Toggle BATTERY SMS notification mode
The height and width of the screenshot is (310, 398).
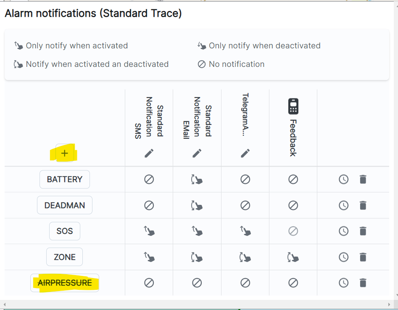pos(149,179)
